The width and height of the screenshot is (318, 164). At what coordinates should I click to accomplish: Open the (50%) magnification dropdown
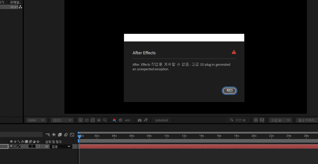click(36, 120)
